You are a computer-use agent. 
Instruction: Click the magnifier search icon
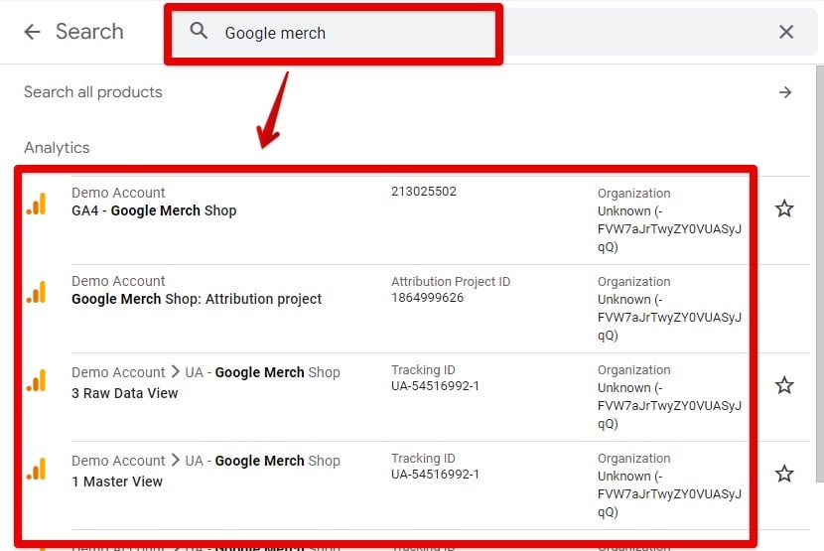(x=199, y=31)
